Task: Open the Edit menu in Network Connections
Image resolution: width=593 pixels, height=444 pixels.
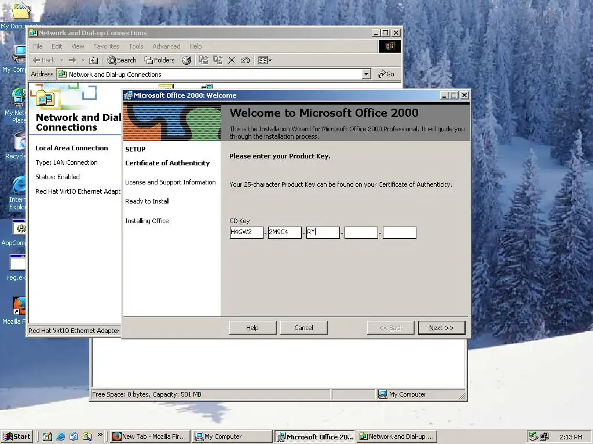Action: coord(57,46)
